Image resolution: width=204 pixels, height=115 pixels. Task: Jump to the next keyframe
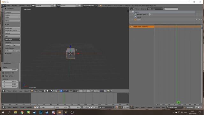point(94,107)
